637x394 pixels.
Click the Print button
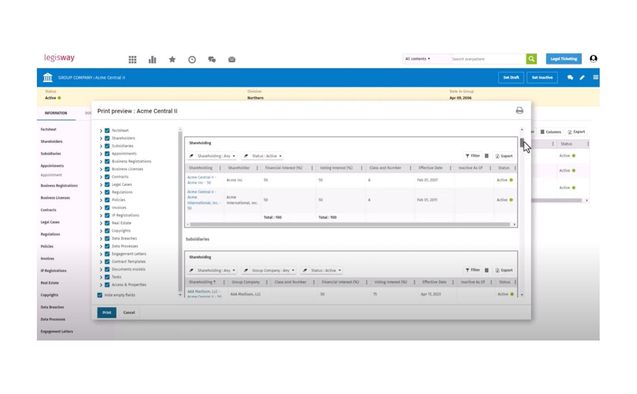pyautogui.click(x=107, y=313)
